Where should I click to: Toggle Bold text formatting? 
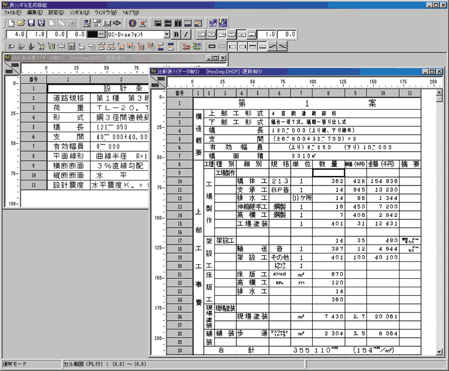pyautogui.click(x=176, y=35)
